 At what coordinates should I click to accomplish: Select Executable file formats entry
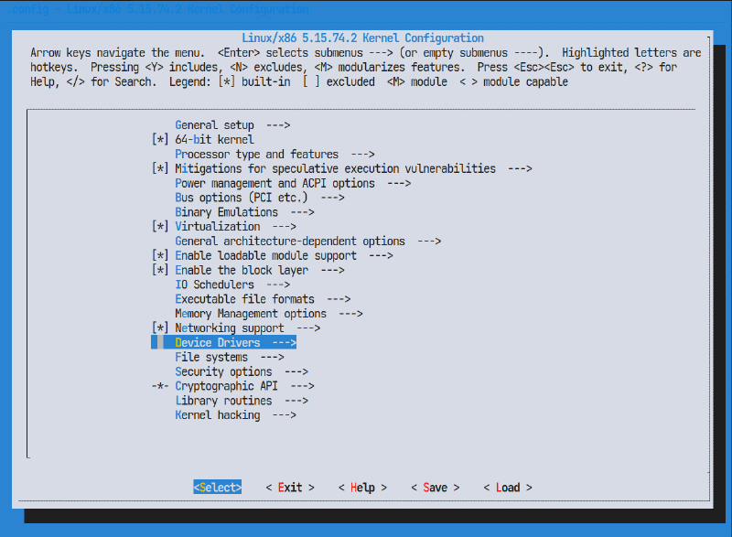pos(263,299)
